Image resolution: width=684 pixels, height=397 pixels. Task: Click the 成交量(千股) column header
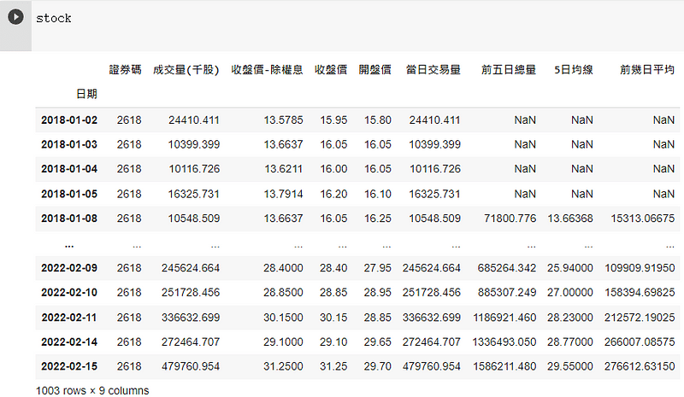(x=186, y=70)
